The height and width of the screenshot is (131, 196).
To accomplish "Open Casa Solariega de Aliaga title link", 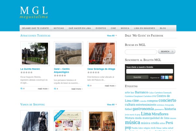I will pos(101,69).
